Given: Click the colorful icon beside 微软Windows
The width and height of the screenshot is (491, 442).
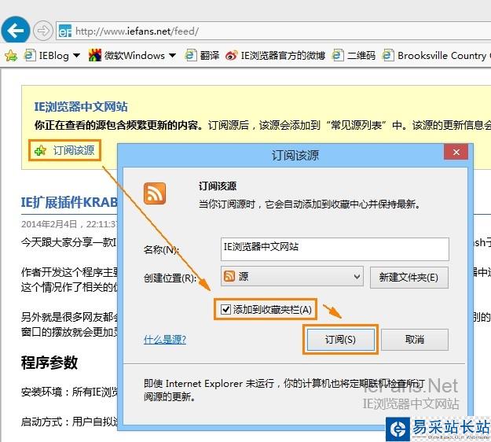Looking at the screenshot, I should tap(95, 56).
